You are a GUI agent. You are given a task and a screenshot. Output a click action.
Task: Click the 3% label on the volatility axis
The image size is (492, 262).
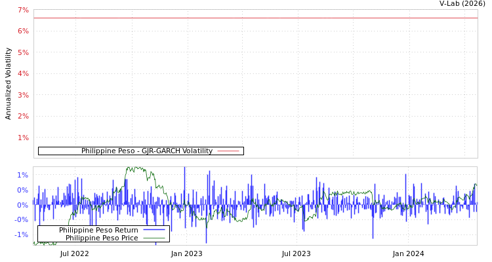point(23,95)
